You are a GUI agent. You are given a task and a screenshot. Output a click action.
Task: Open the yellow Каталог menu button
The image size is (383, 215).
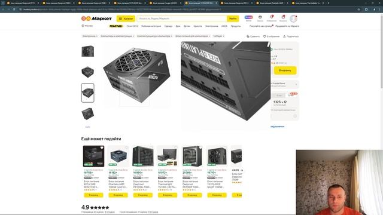pos(126,19)
